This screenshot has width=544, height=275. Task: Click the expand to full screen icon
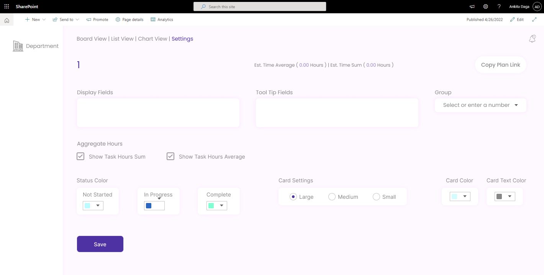coord(534,20)
